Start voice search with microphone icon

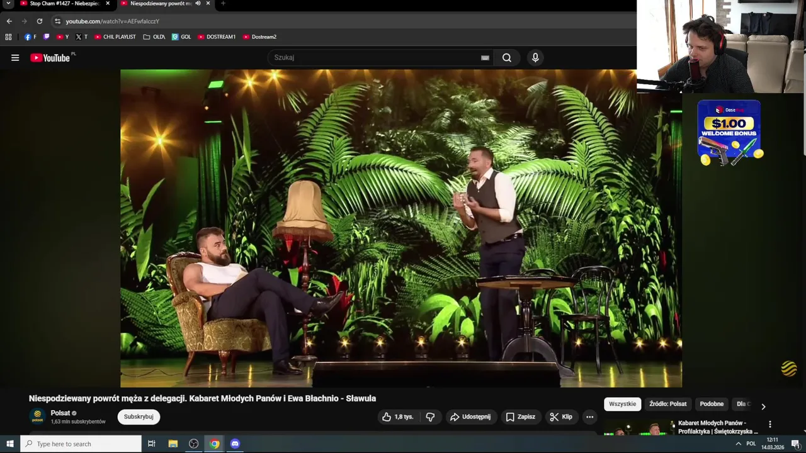(x=535, y=58)
